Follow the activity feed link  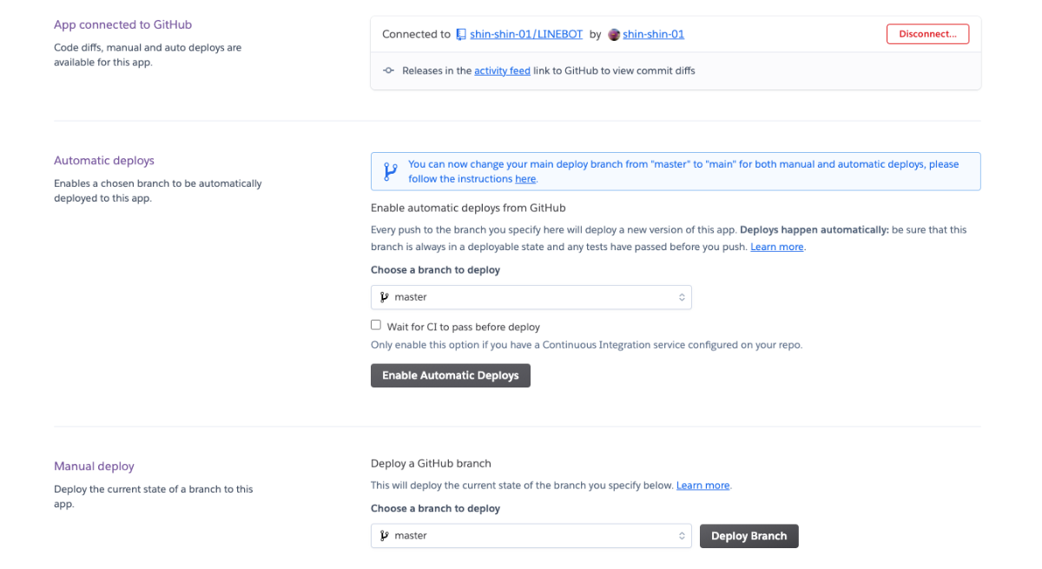502,71
